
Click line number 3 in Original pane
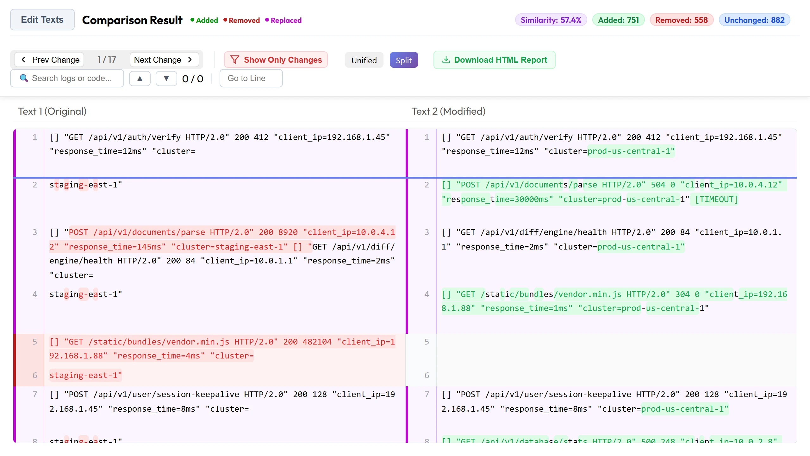35,232
